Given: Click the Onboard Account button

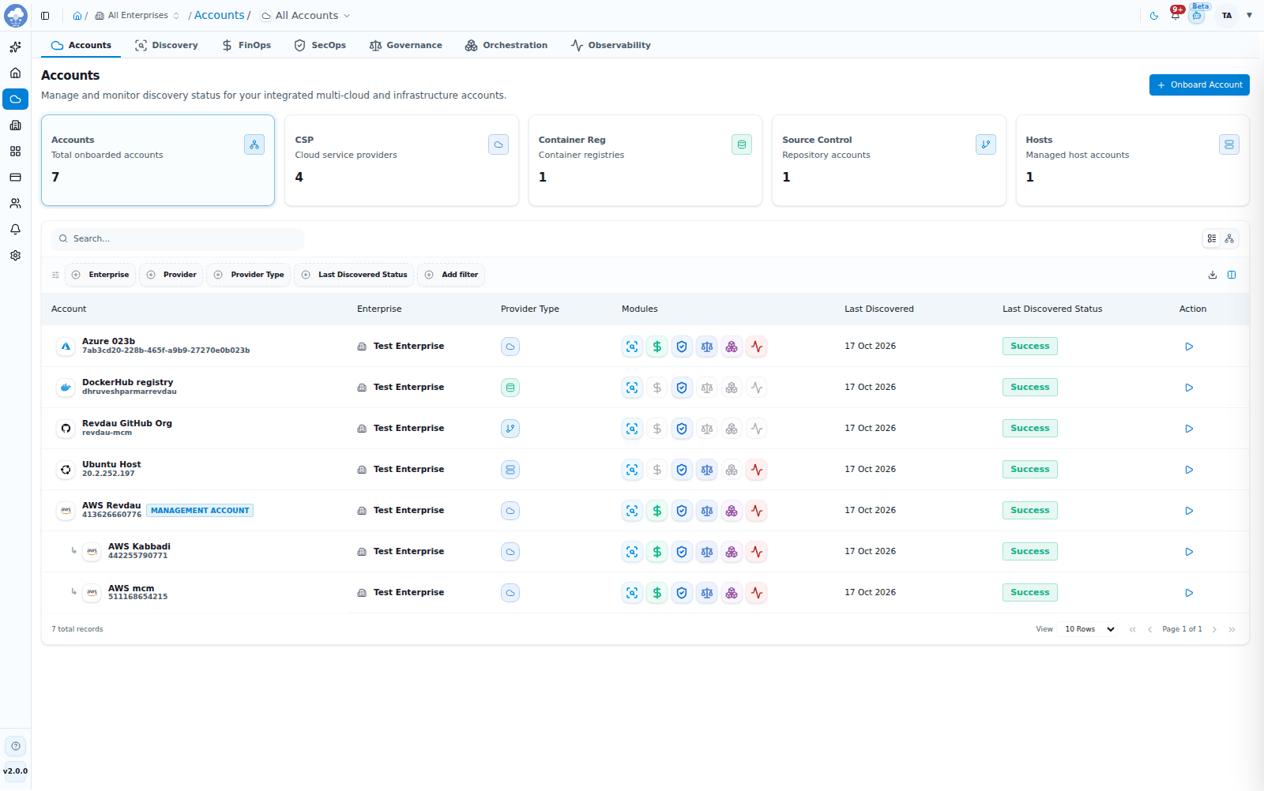Looking at the screenshot, I should click(1199, 85).
